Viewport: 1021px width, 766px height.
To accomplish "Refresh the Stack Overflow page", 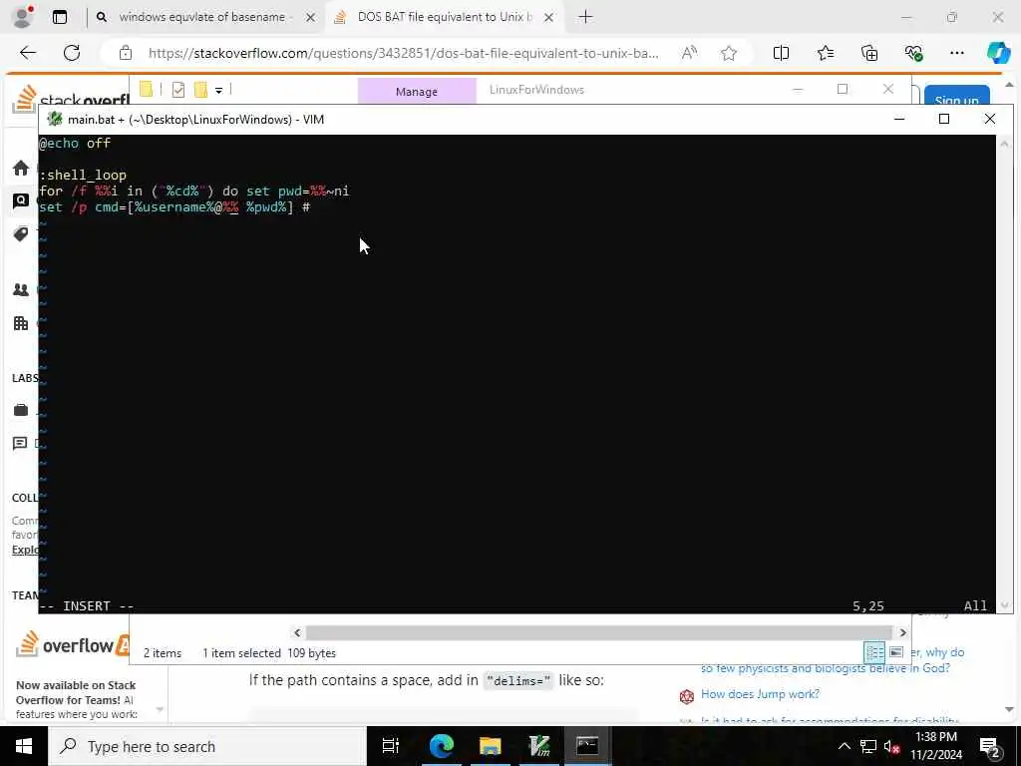I will 72,53.
